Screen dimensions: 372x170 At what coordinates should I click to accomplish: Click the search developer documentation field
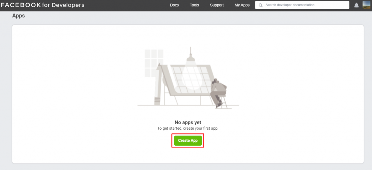[302, 5]
